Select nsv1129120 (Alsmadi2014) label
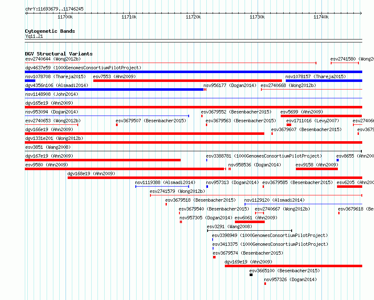Screen dimensions: 374x300 [x=274, y=200]
